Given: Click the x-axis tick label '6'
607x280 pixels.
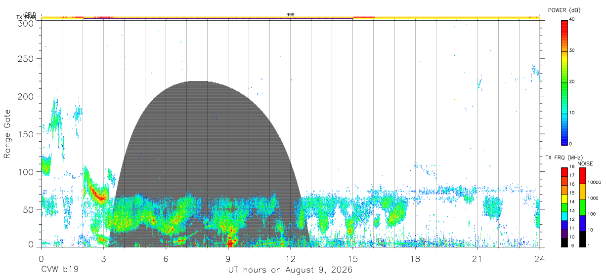Looking at the screenshot, I should (166, 258).
